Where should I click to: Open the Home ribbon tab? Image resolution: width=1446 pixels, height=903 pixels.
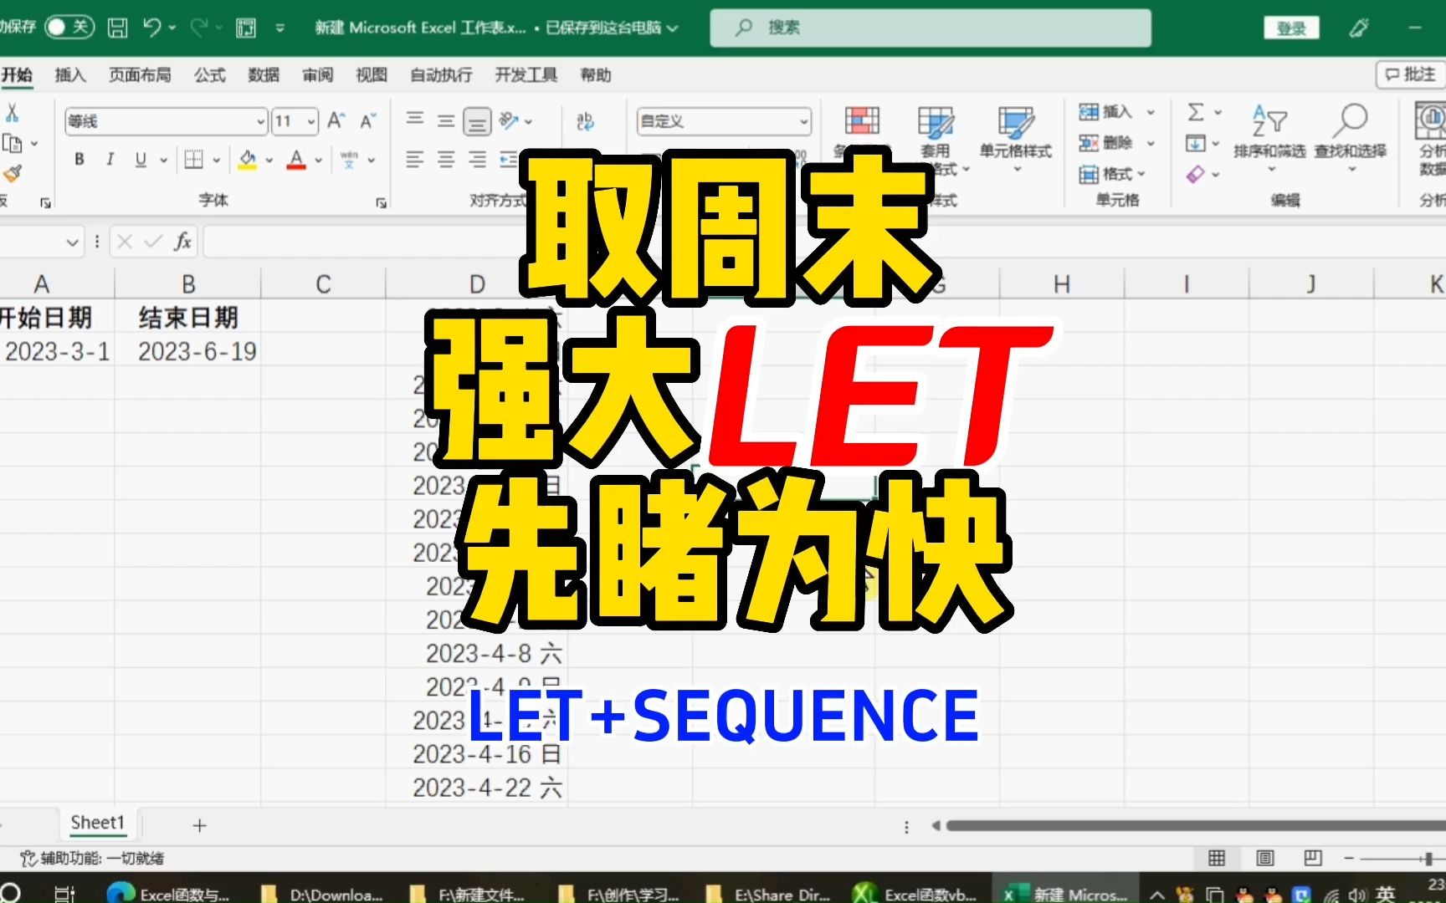coord(17,75)
